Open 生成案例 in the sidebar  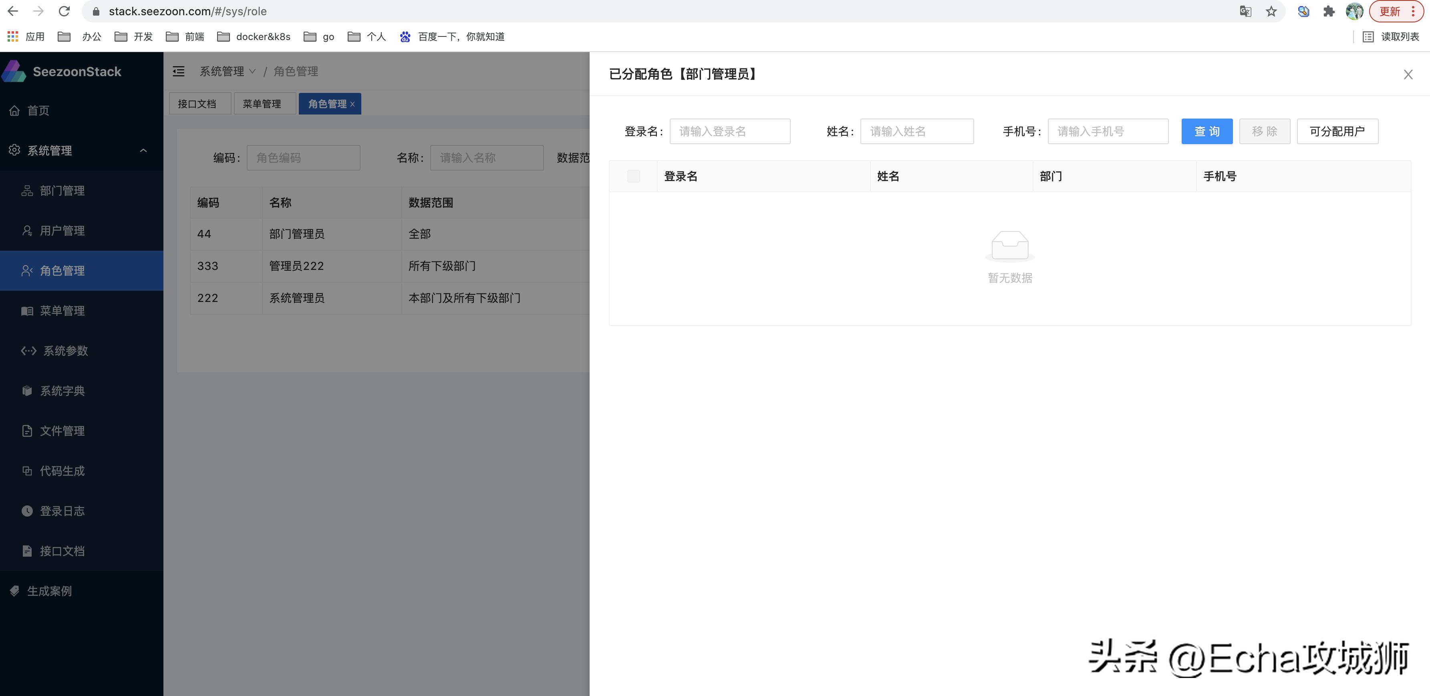point(82,591)
